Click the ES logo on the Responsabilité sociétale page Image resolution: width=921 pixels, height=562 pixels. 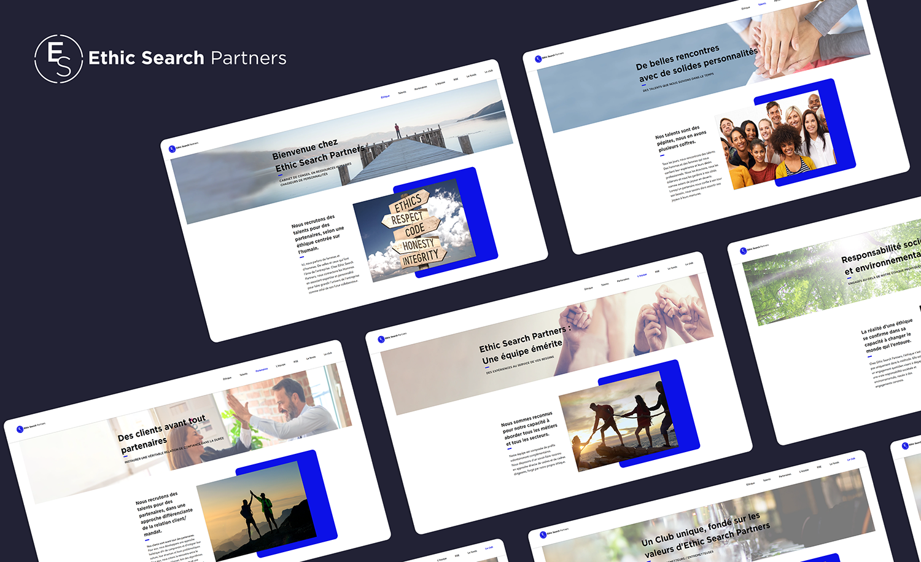click(744, 251)
